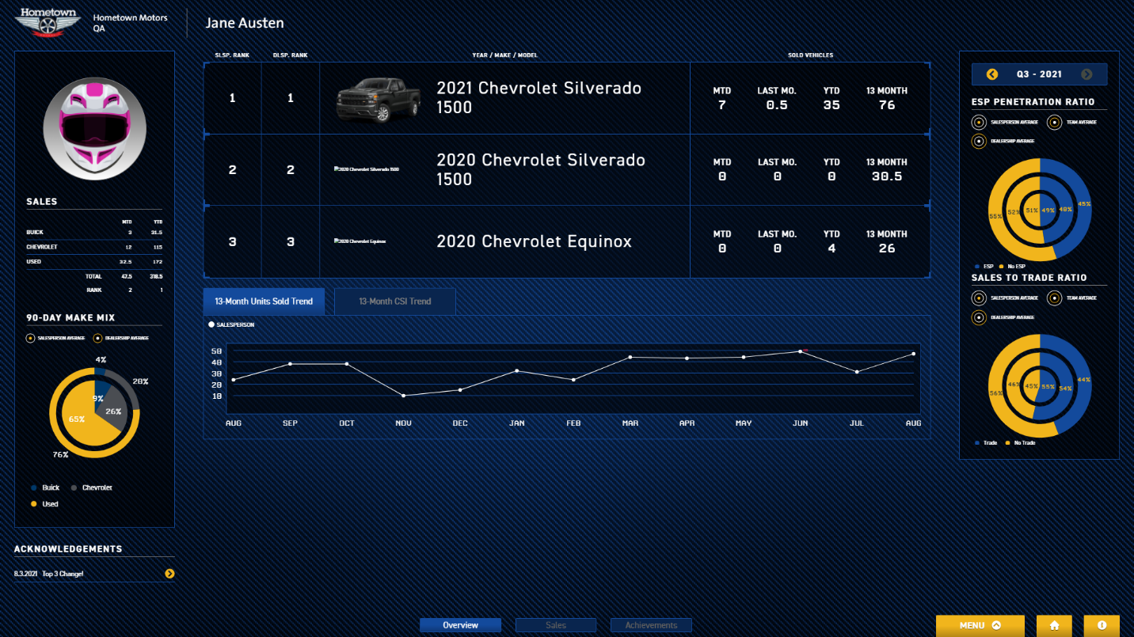1134x637 pixels.
Task: Click the Used legend color dot
Action: [x=34, y=504]
